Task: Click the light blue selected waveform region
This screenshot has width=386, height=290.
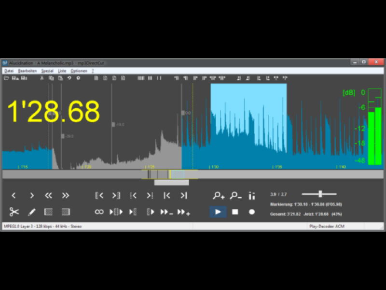Action: (x=248, y=116)
